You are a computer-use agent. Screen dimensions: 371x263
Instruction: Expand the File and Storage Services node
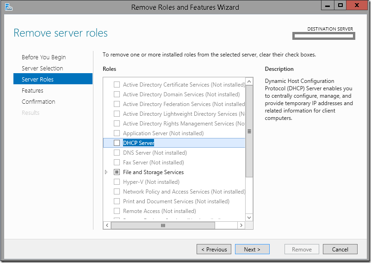[106, 172]
